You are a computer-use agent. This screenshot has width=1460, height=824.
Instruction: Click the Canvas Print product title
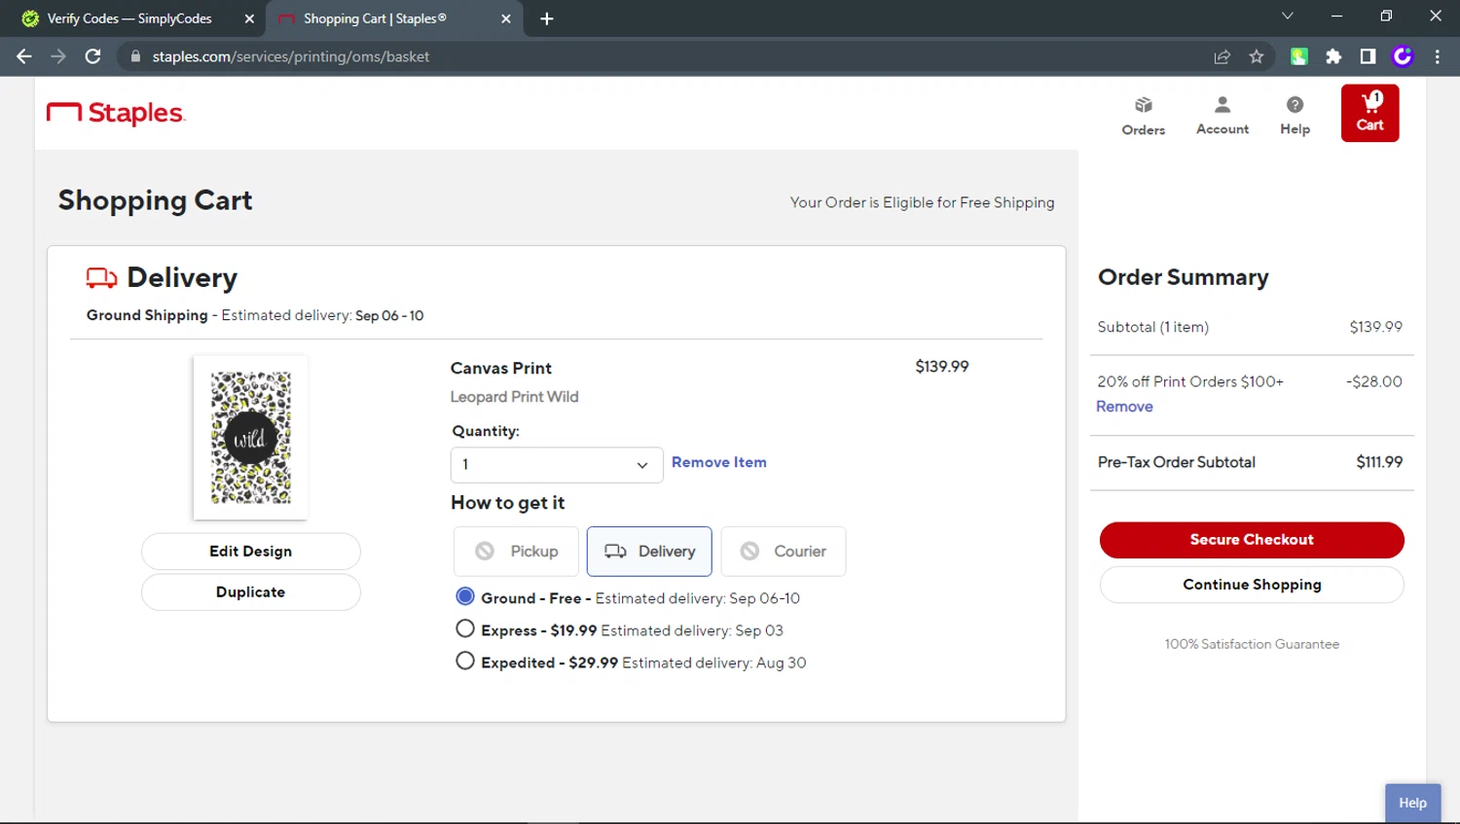(500, 368)
